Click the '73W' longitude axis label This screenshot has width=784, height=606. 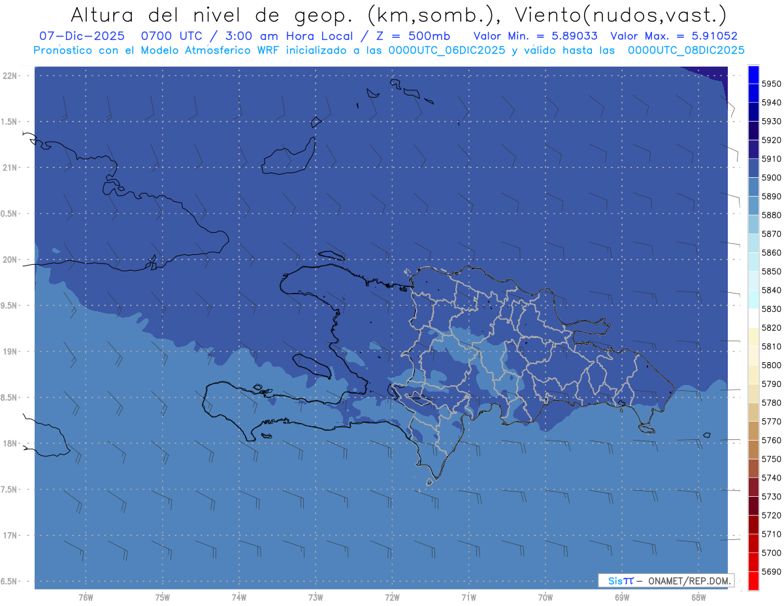(x=316, y=597)
